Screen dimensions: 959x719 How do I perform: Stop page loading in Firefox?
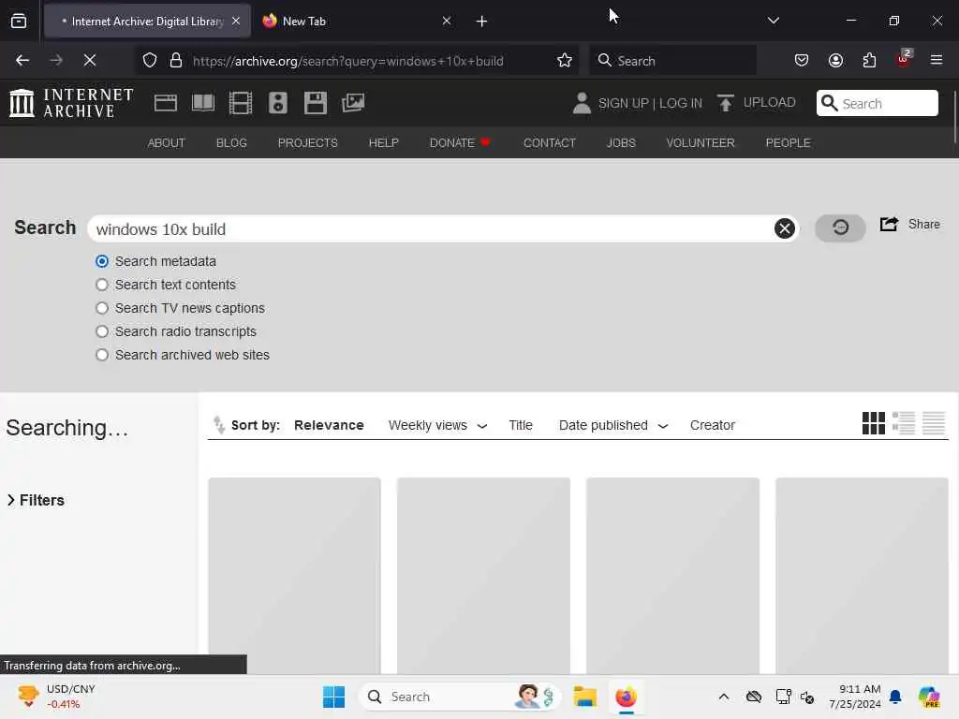pos(90,60)
